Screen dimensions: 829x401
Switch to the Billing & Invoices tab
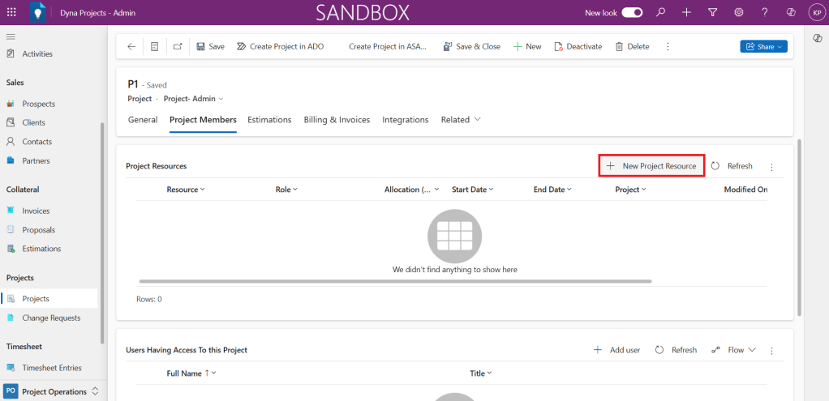pos(337,120)
